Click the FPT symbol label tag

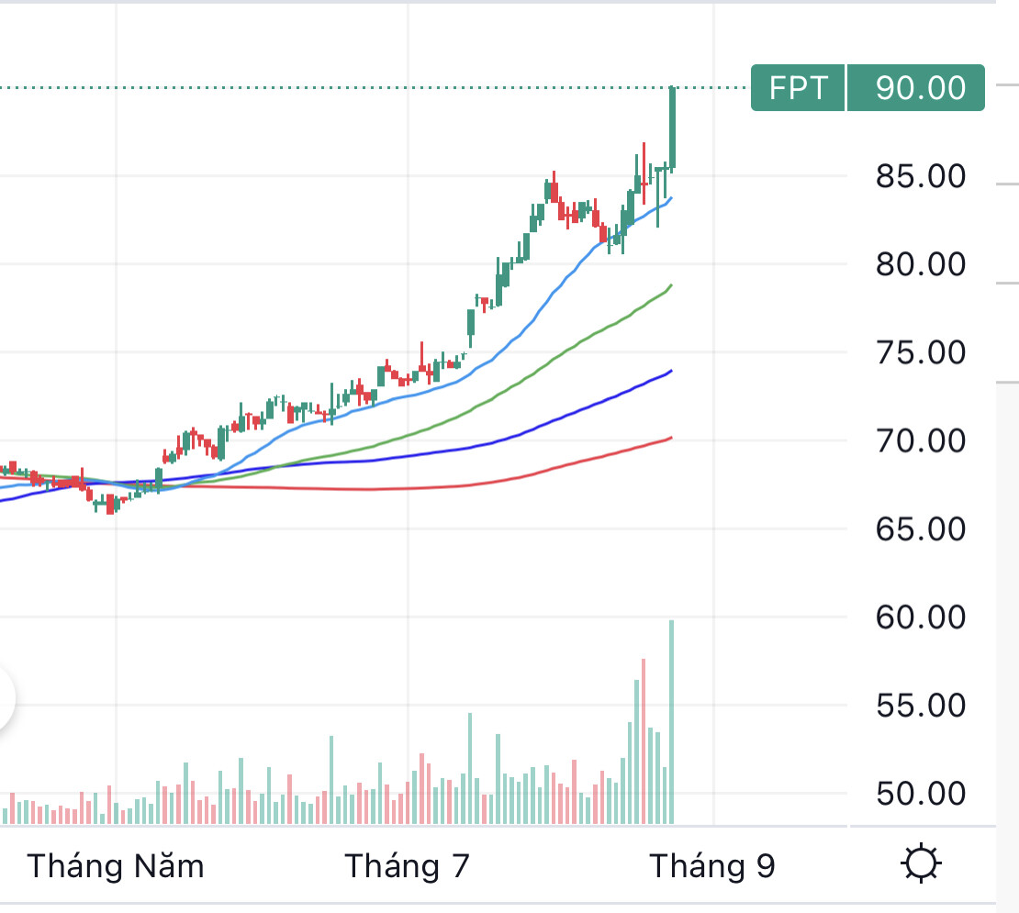pos(798,88)
